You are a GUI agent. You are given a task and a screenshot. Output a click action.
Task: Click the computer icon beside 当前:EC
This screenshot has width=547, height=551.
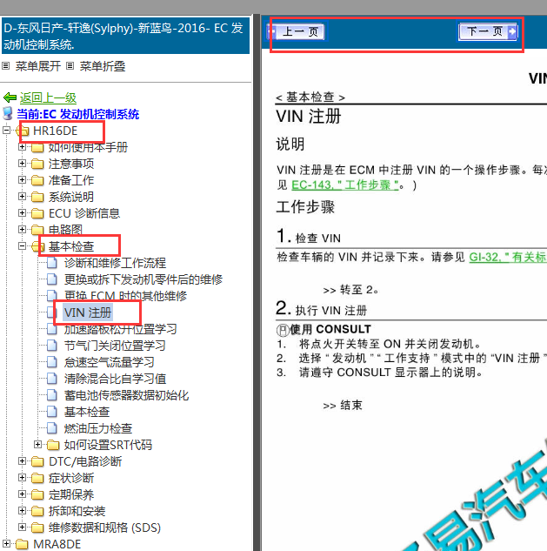[x=8, y=113]
